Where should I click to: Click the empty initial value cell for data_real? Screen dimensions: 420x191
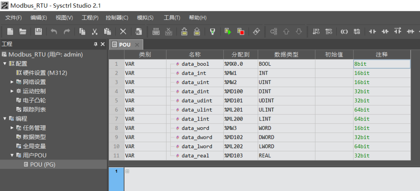(334, 156)
